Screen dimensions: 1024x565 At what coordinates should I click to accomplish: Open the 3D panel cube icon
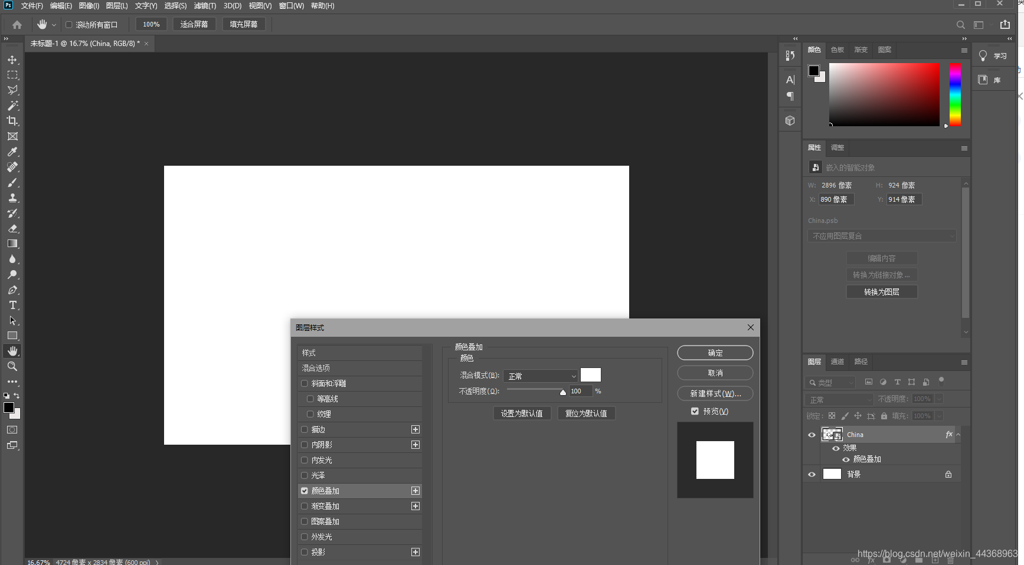(x=790, y=121)
